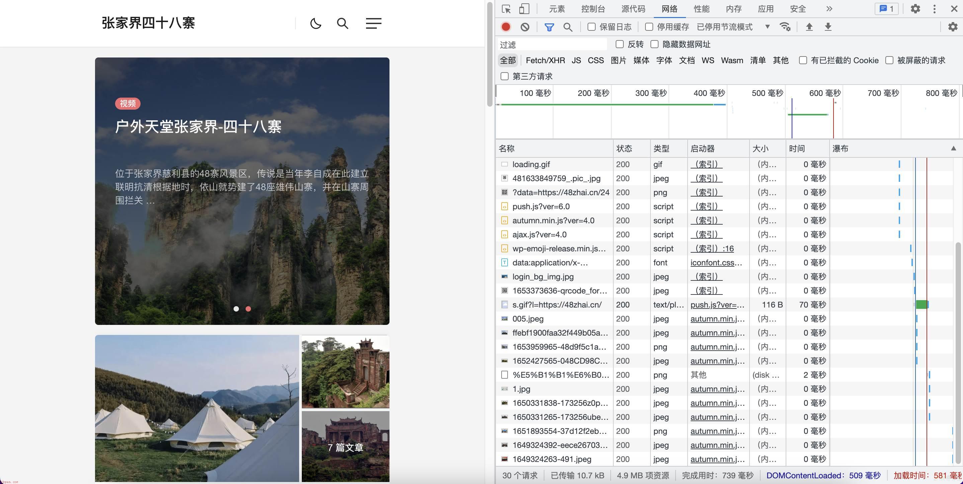963x484 pixels.
Task: Click the red slider indicator dot
Action: pyautogui.click(x=248, y=309)
